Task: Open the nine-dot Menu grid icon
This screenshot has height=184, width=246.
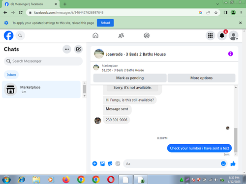Action: (210, 35)
